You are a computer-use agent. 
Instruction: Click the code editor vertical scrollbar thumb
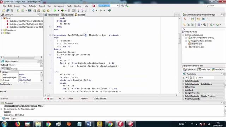[179, 38]
